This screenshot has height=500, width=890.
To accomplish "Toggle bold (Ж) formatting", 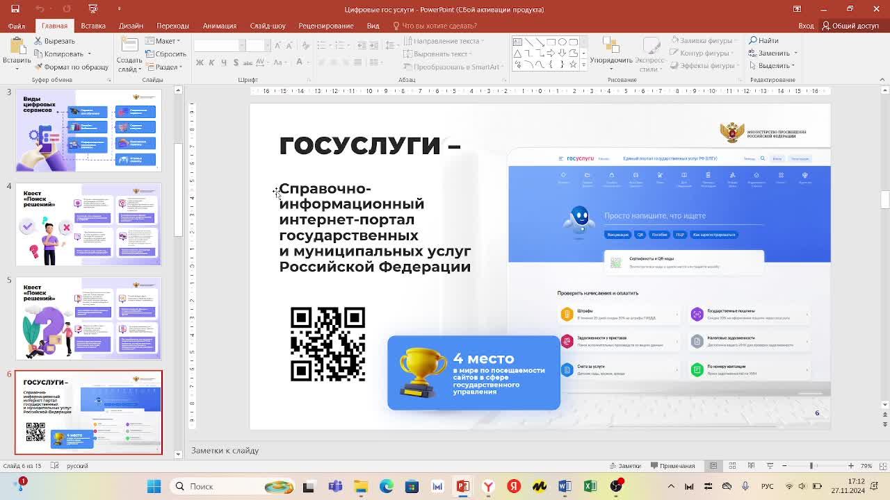I will (200, 62).
